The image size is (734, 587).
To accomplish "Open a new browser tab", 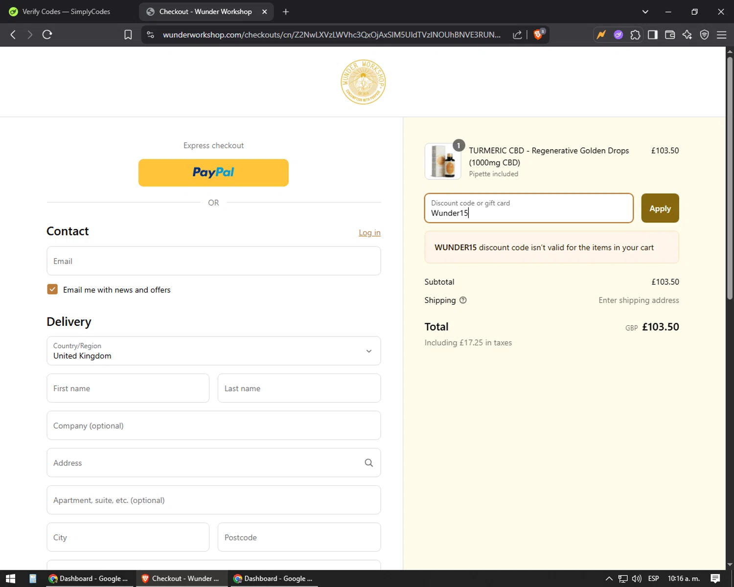I will point(286,12).
